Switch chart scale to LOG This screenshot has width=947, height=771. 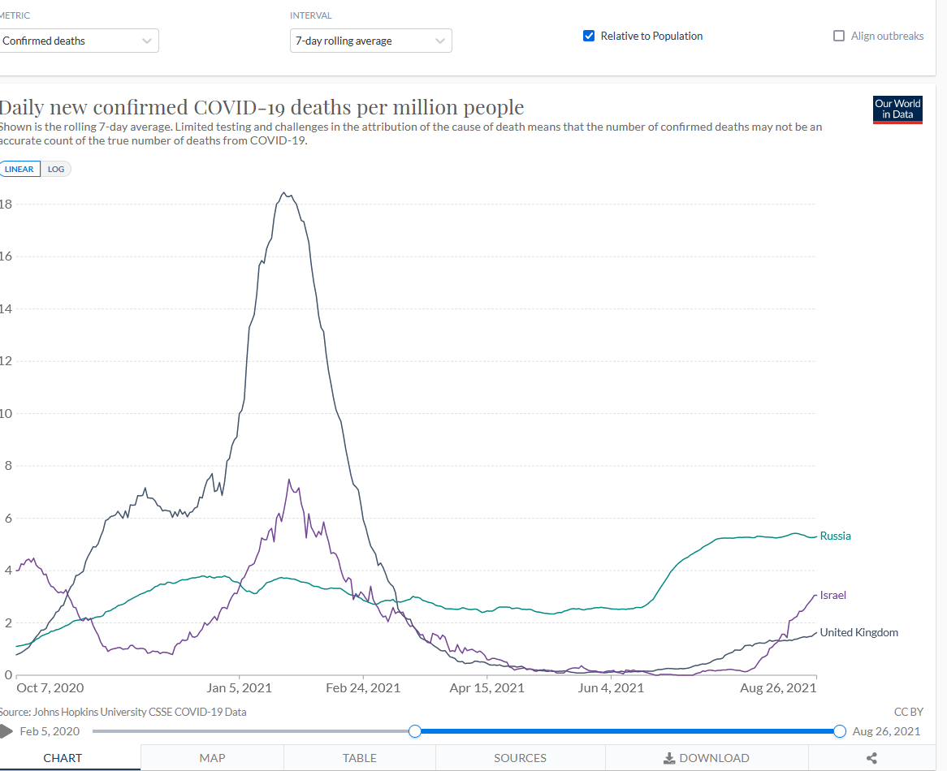click(x=56, y=169)
